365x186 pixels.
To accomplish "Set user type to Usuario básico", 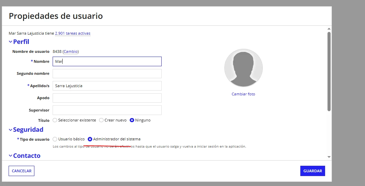I will pyautogui.click(x=55, y=139).
